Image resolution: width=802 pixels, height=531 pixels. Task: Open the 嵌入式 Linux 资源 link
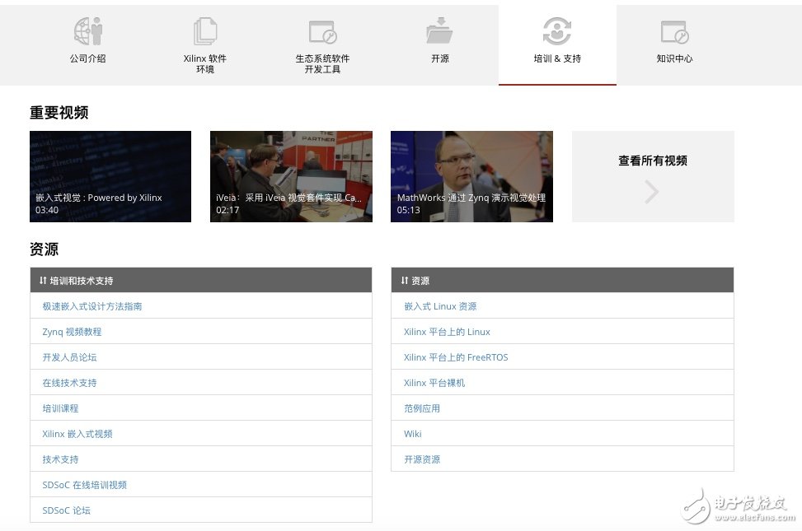tap(440, 306)
